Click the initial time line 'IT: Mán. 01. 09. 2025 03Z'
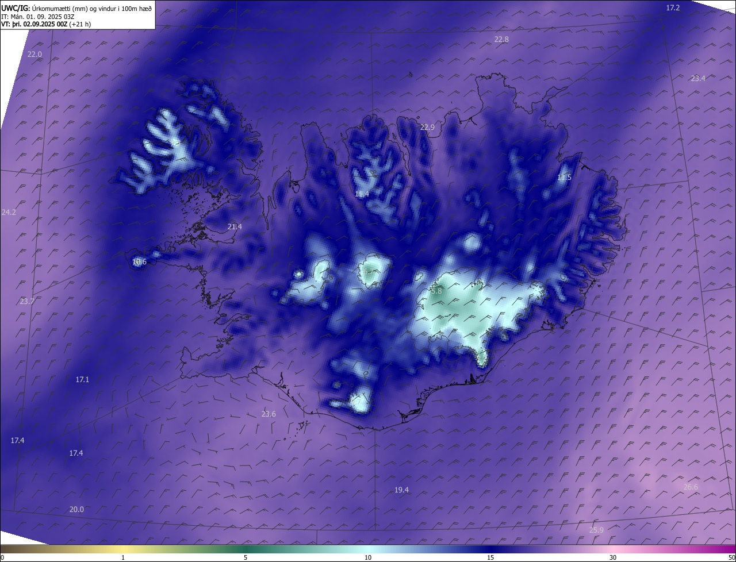736x562 pixels. pyautogui.click(x=39, y=16)
